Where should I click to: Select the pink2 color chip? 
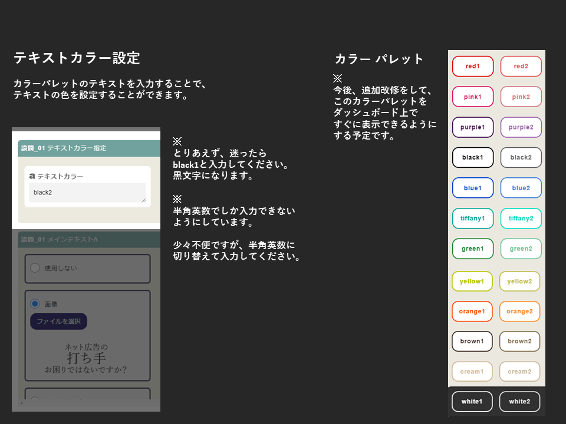click(521, 97)
